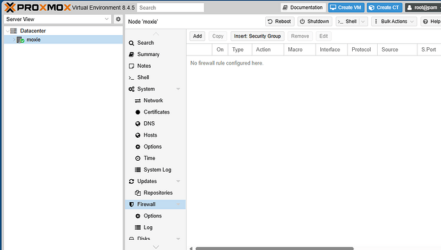Click the Create VM button

pyautogui.click(x=346, y=8)
